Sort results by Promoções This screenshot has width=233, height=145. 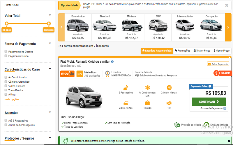183,51
